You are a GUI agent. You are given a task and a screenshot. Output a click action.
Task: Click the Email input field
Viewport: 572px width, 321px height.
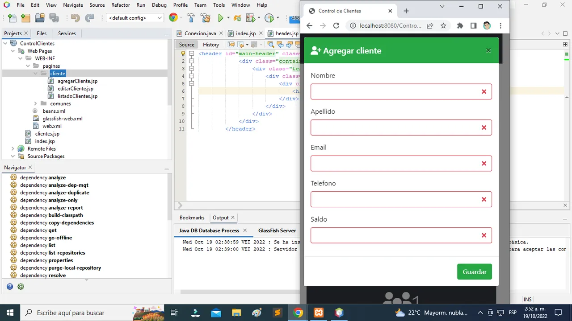(401, 163)
